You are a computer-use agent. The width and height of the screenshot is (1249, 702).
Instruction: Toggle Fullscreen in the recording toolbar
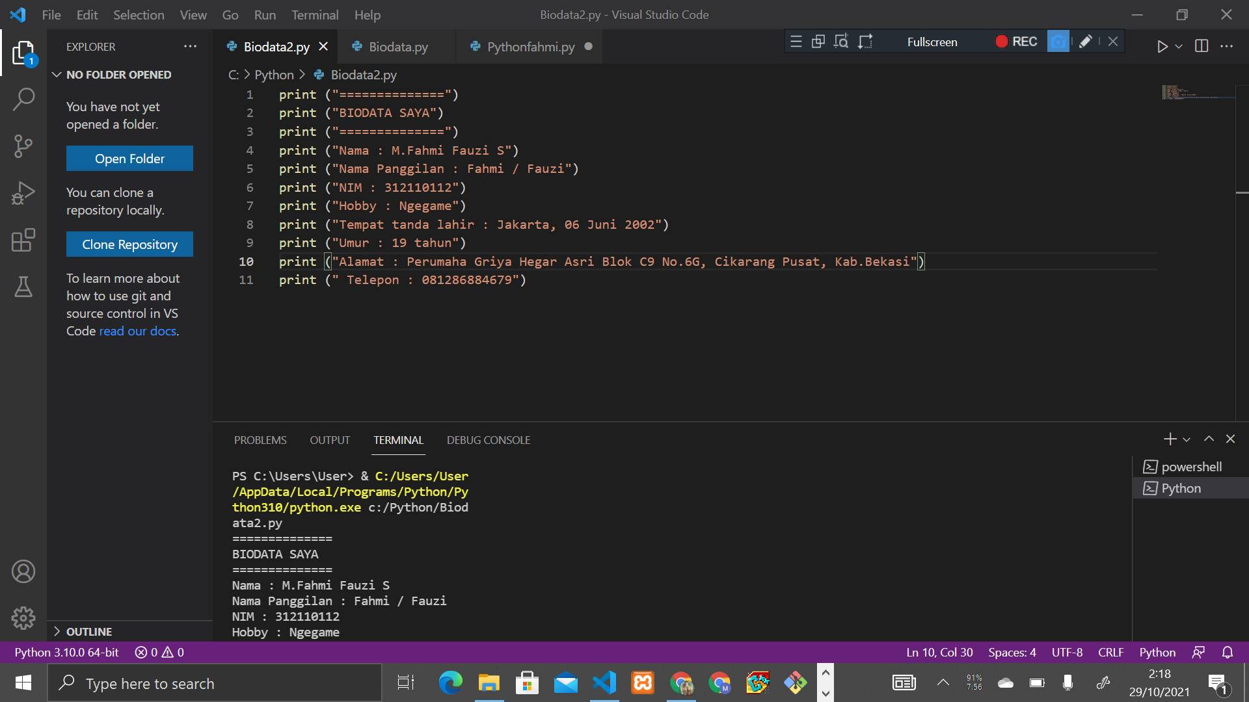(932, 41)
